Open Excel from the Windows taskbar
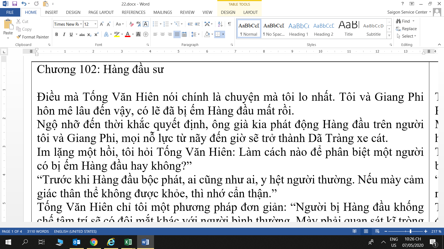 (x=128, y=242)
